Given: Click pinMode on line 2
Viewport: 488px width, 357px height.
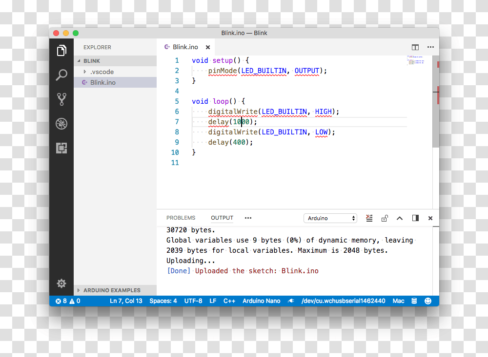Looking at the screenshot, I should point(223,71).
